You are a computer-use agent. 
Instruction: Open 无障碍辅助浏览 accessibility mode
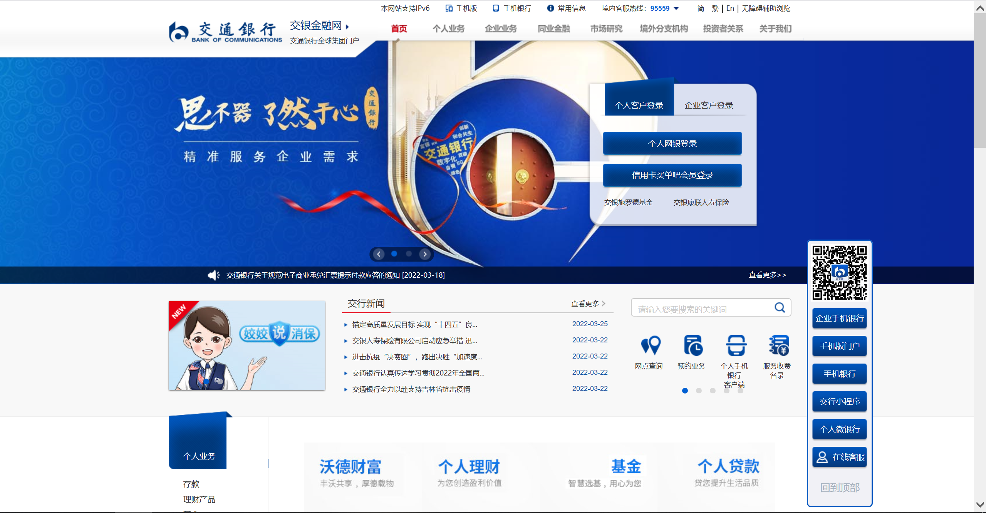point(766,8)
